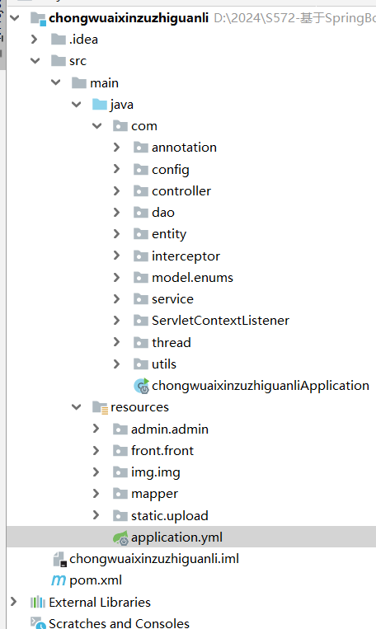Expand the .idea folder
The width and height of the screenshot is (376, 629).
pos(35,40)
